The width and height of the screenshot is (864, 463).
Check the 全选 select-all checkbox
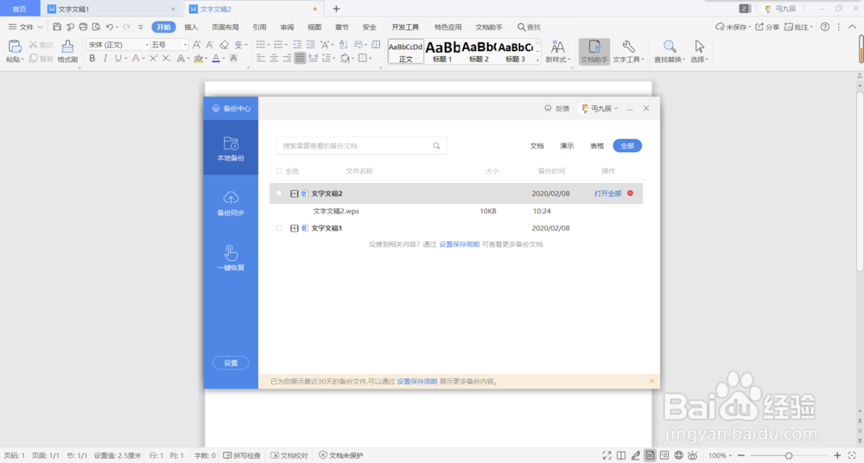279,171
